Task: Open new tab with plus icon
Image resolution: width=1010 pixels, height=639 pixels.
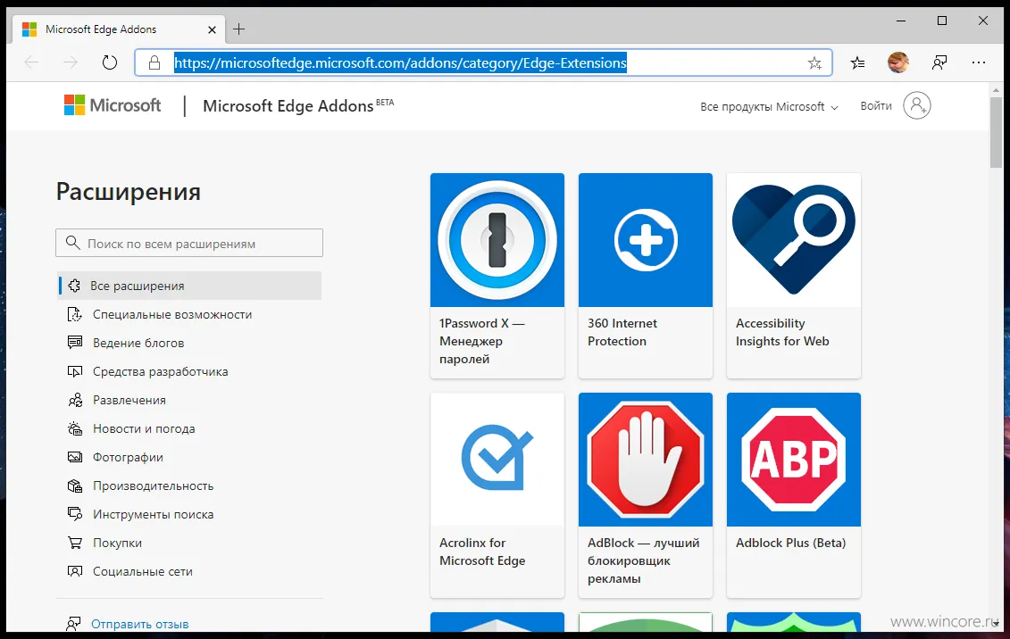Action: [238, 29]
